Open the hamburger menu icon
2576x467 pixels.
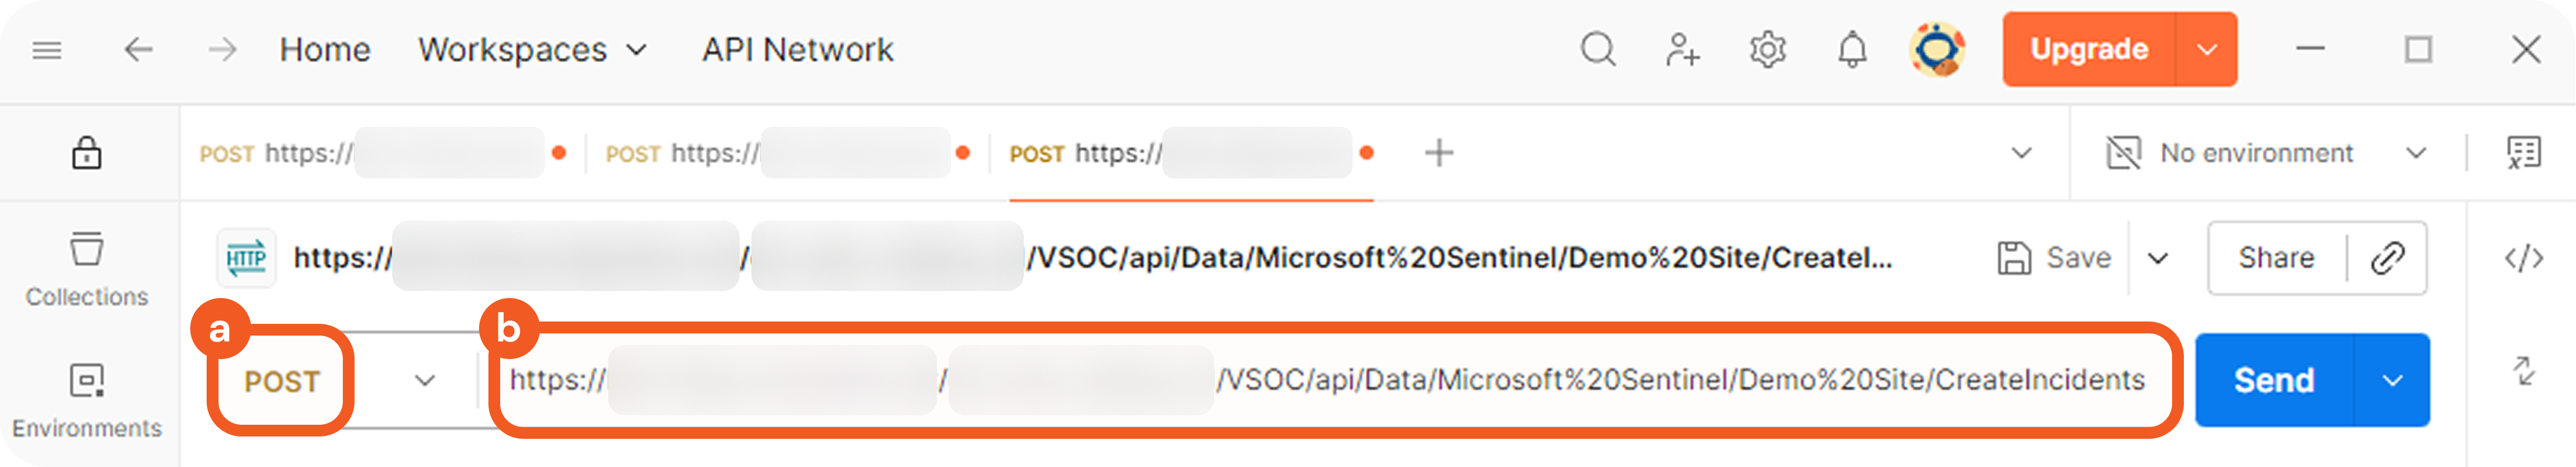pyautogui.click(x=47, y=50)
